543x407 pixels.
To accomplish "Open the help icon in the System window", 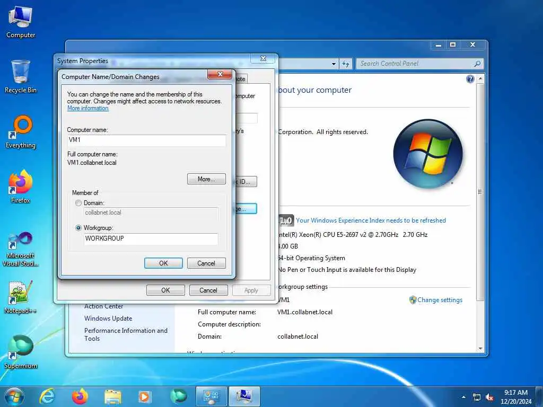I will pyautogui.click(x=470, y=79).
